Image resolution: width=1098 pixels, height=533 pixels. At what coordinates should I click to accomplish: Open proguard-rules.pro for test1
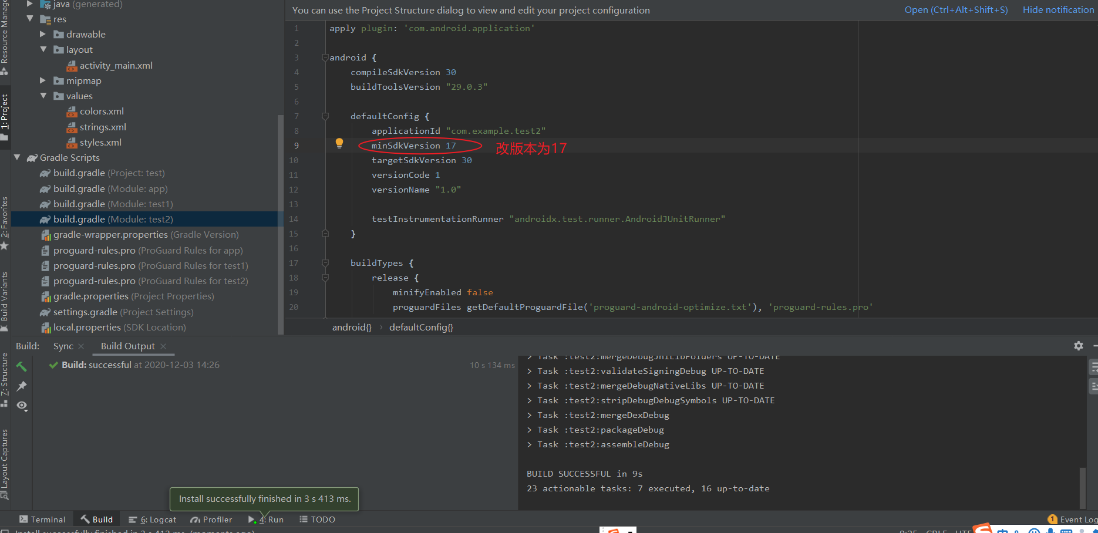[x=144, y=265]
